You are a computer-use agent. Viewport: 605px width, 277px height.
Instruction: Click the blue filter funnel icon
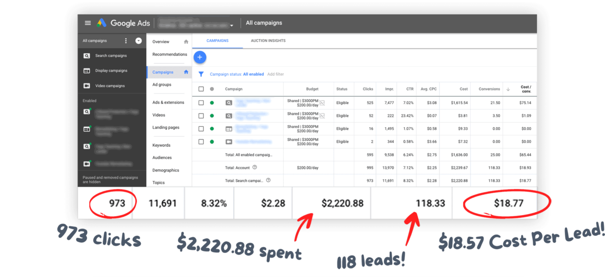pos(201,74)
